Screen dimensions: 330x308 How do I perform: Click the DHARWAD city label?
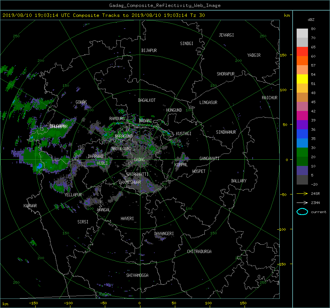point(95,156)
